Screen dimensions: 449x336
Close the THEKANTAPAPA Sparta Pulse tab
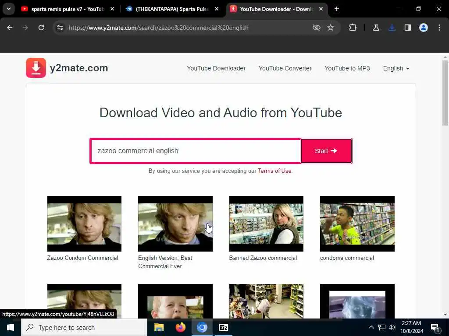tap(217, 9)
